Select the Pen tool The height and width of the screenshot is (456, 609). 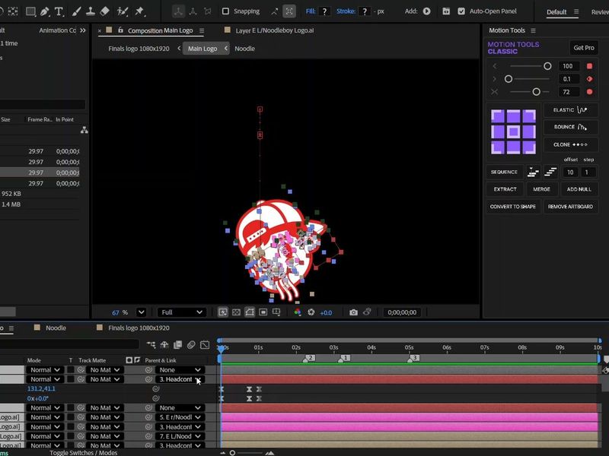pyautogui.click(x=45, y=11)
